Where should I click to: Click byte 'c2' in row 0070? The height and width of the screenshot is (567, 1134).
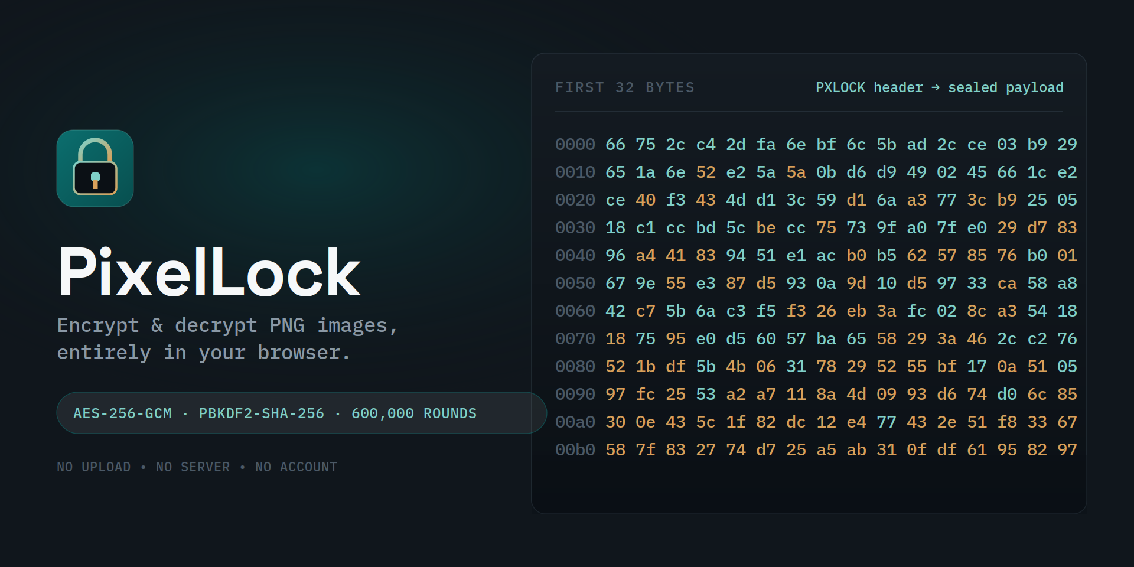1037,339
